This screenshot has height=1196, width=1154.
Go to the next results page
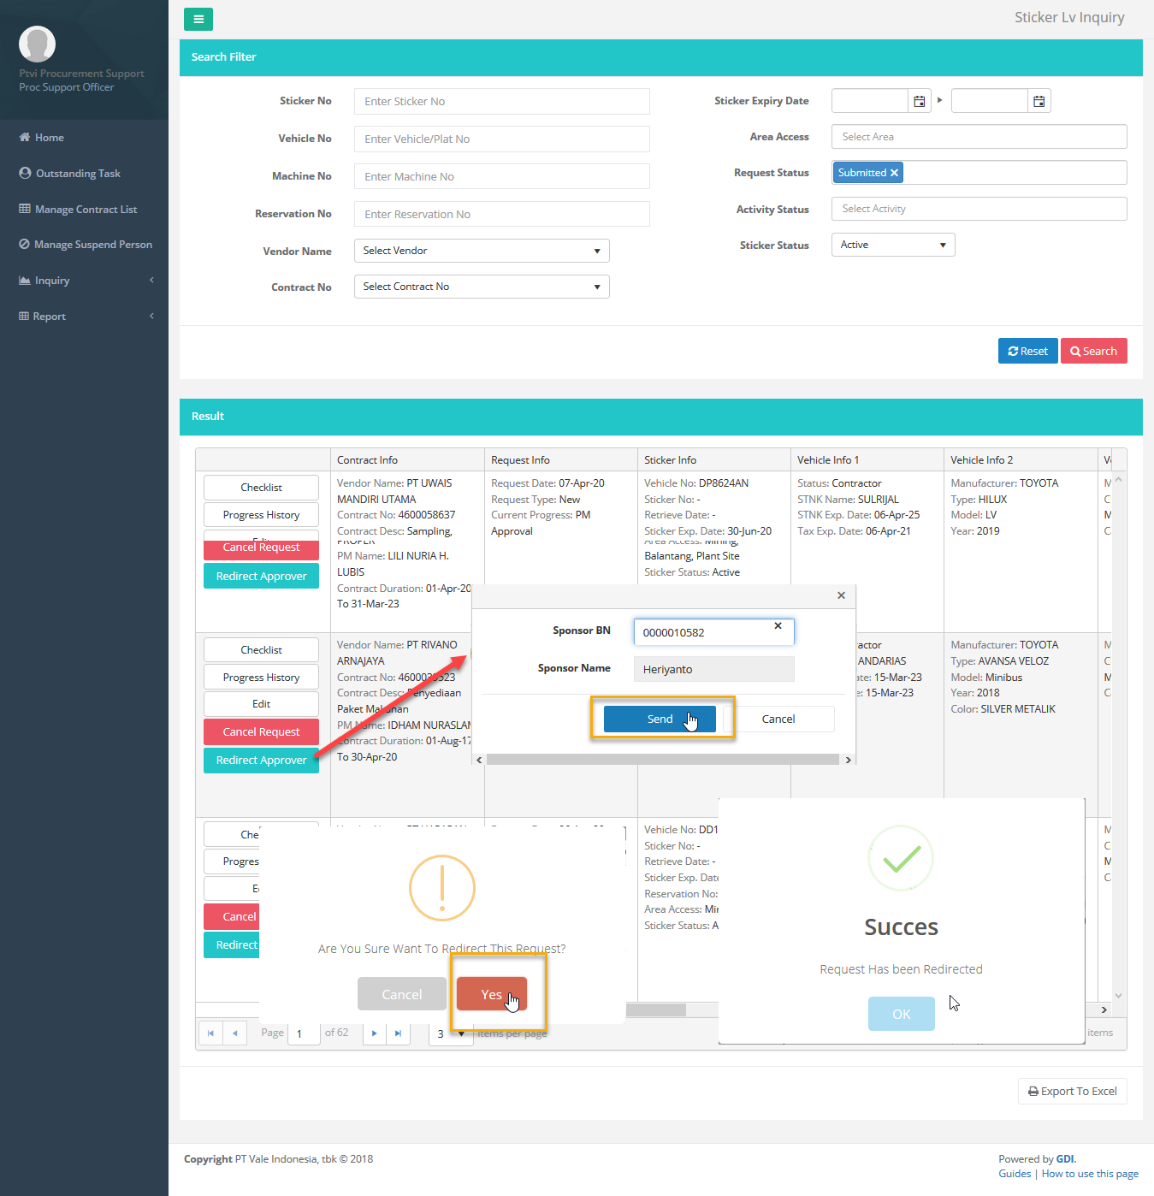tap(374, 1033)
